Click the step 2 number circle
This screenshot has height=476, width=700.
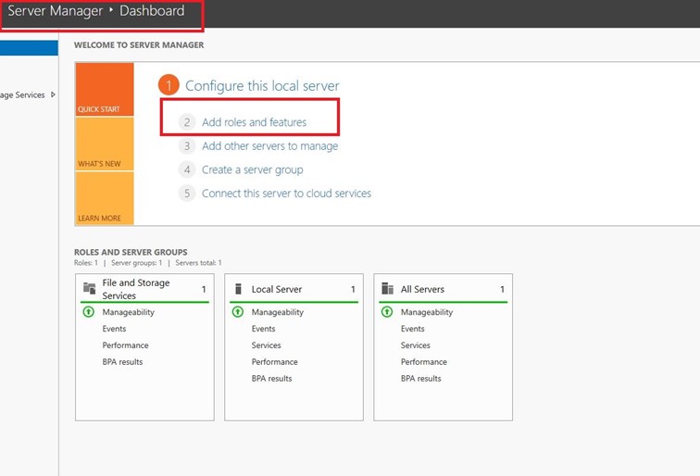pos(187,122)
